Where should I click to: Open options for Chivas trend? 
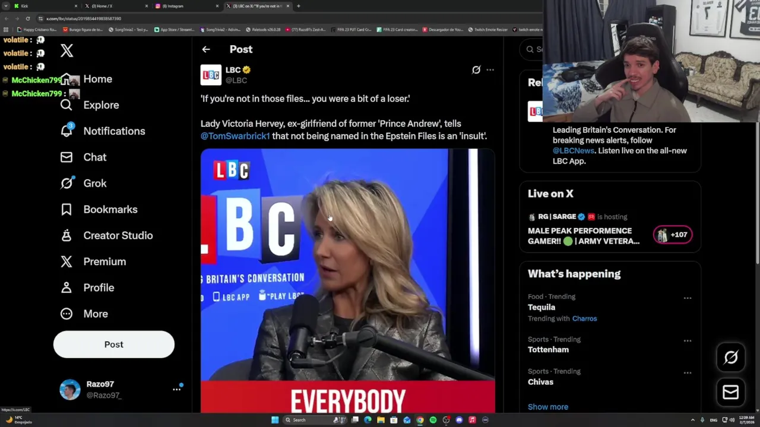[x=688, y=373]
